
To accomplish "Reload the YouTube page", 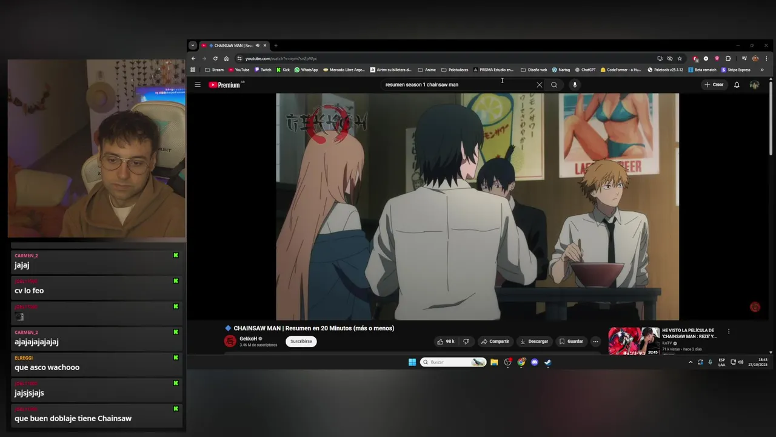I will pos(215,59).
